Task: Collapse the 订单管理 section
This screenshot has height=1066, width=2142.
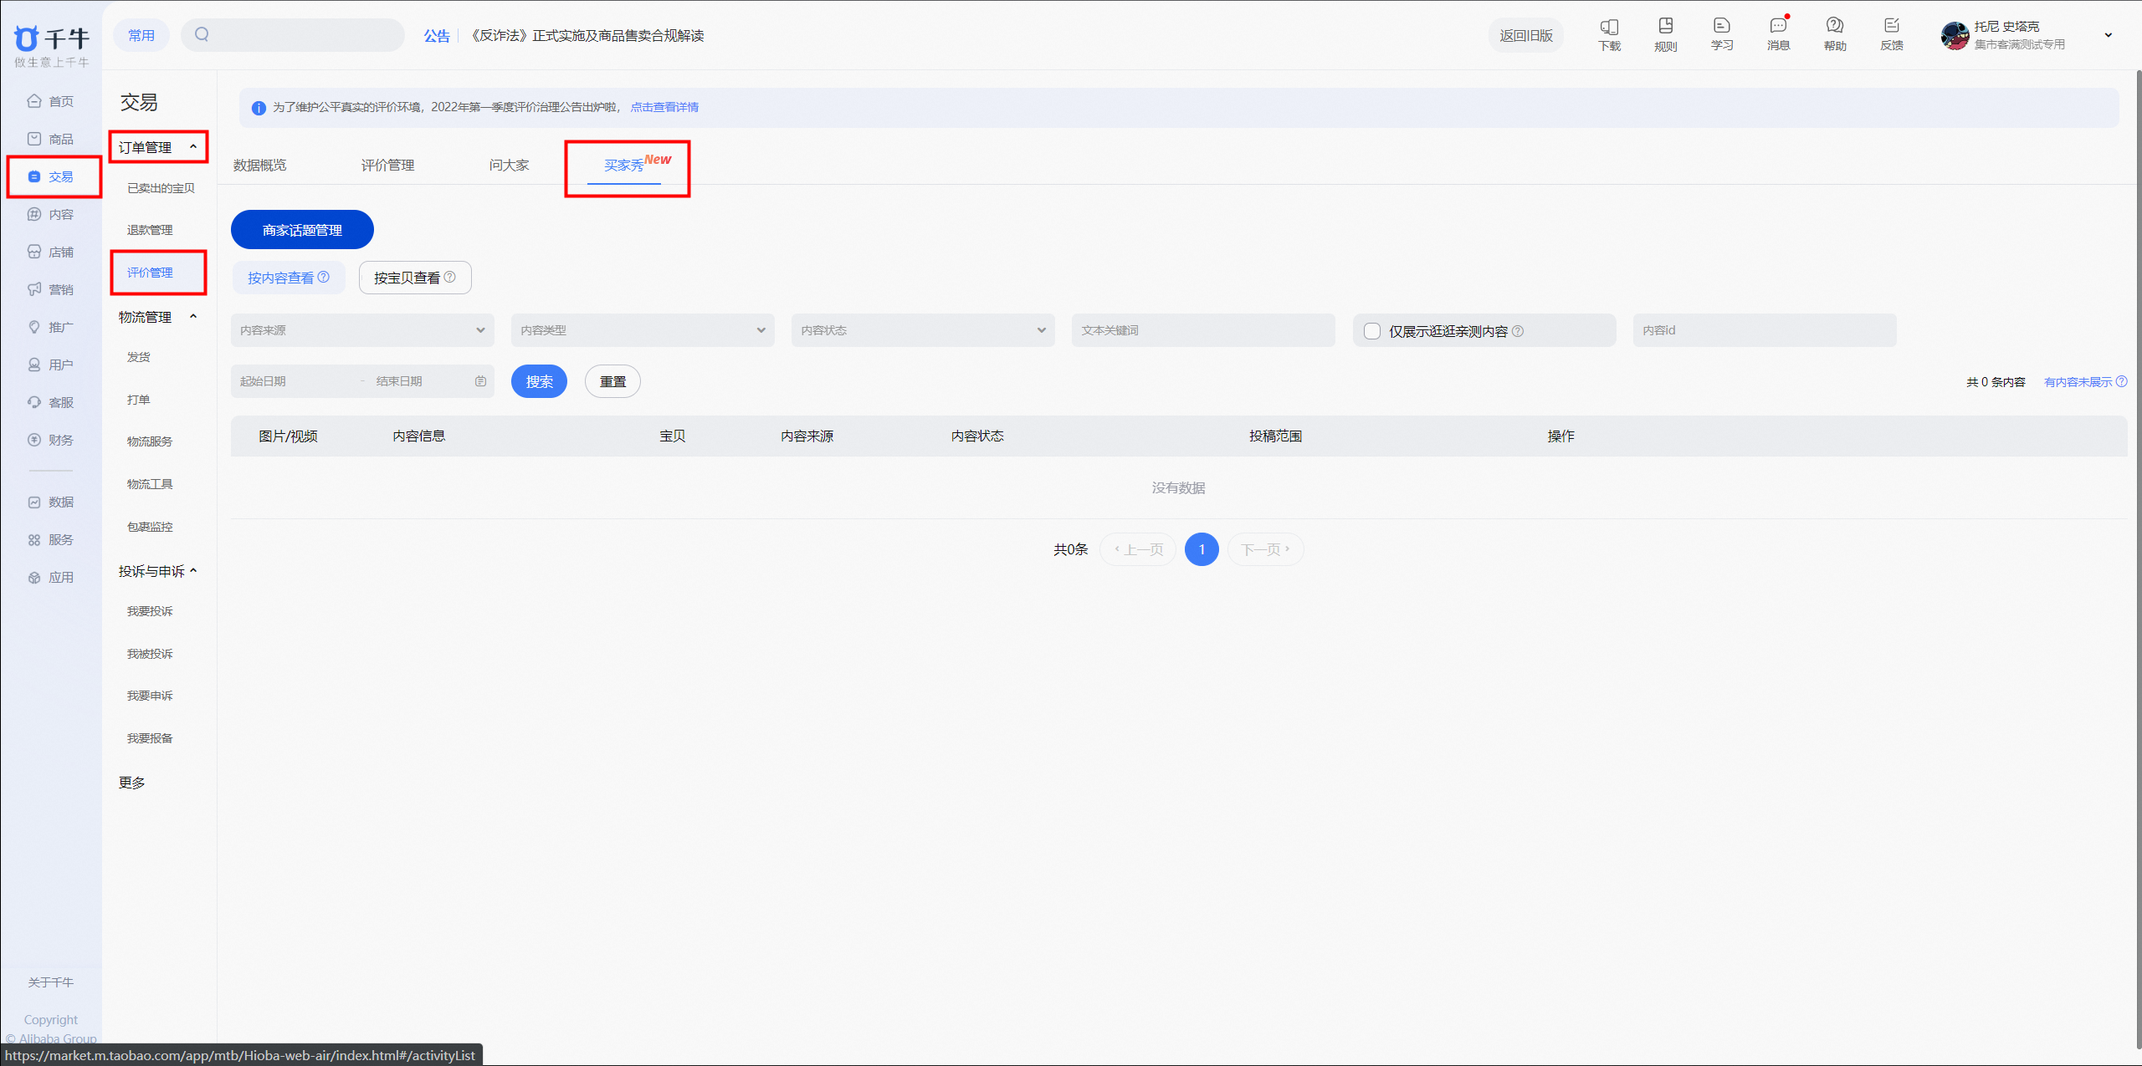Action: pyautogui.click(x=193, y=146)
